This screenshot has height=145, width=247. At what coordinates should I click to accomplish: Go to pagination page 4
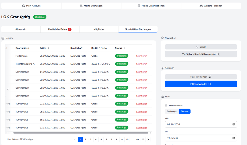(x=96, y=139)
